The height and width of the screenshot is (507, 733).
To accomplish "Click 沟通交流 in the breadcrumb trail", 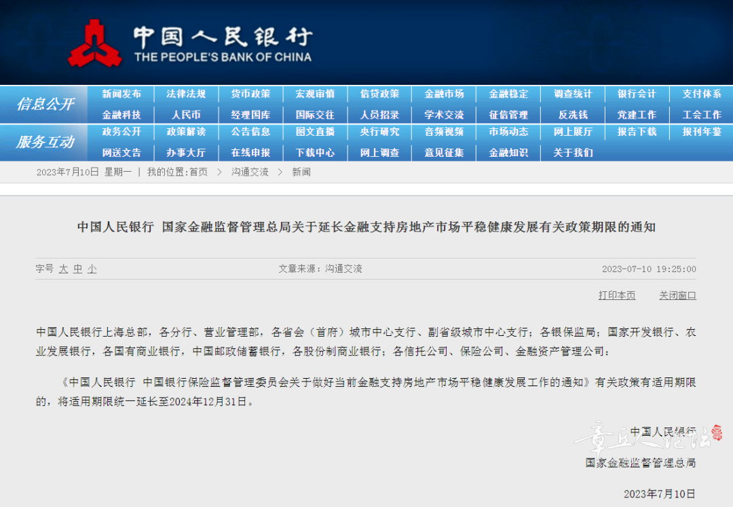I will pyautogui.click(x=250, y=172).
